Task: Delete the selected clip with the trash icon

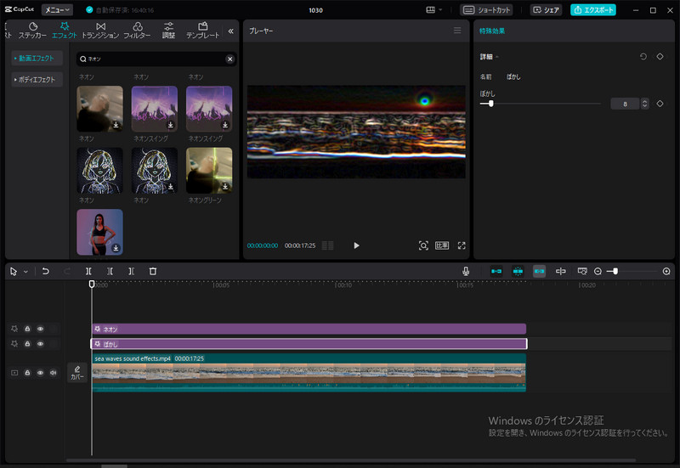Action: click(153, 271)
